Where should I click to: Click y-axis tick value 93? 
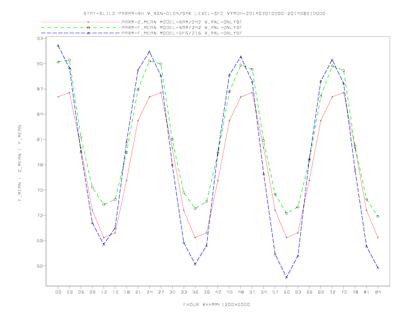click(40, 38)
